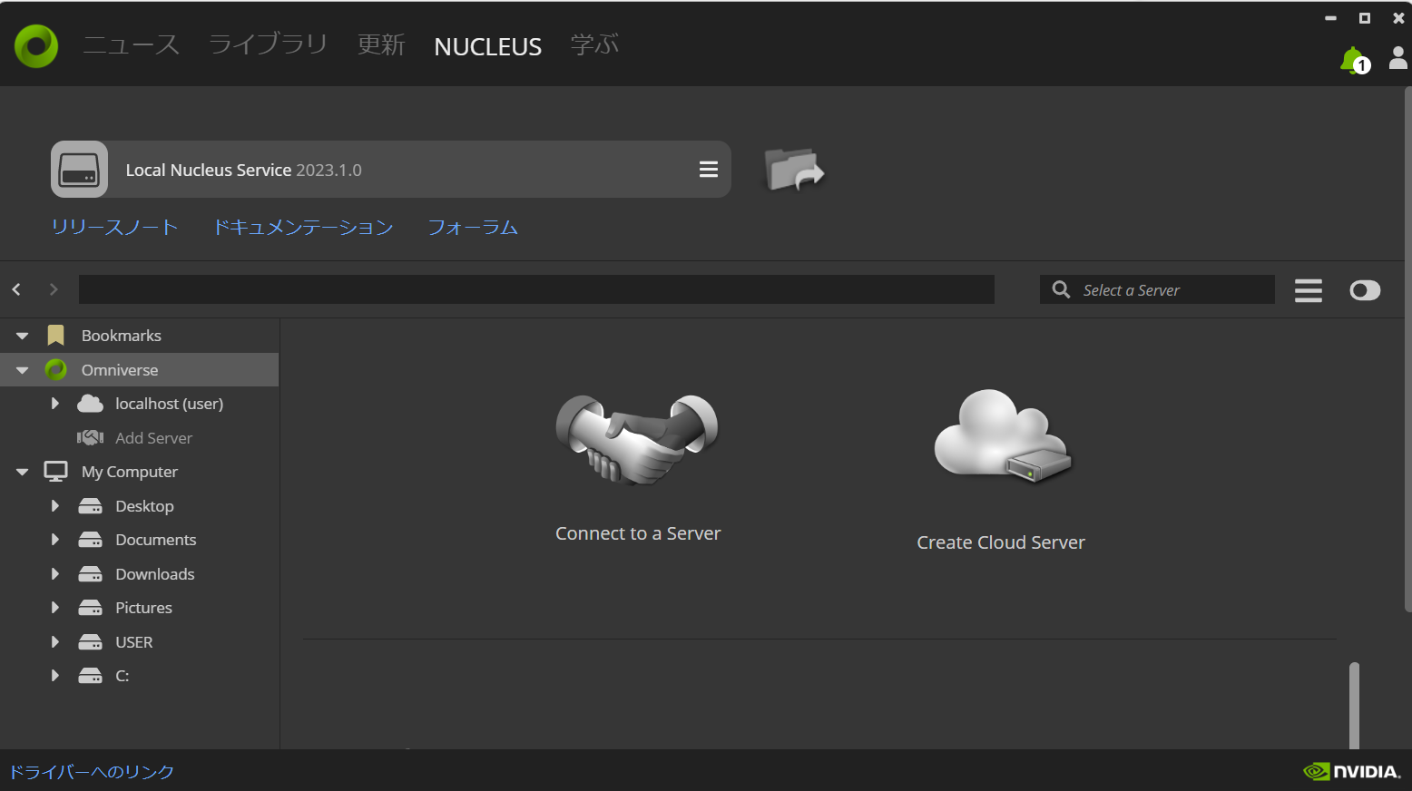This screenshot has width=1412, height=791.
Task: Click the search magnifier icon
Action: click(x=1061, y=289)
